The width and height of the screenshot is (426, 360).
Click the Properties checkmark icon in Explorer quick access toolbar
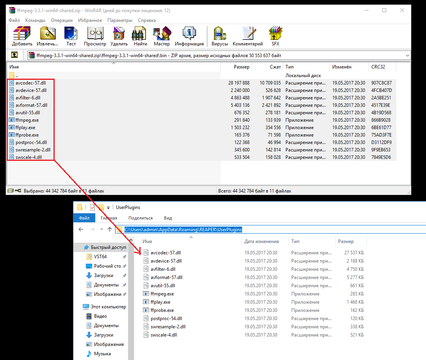point(93,207)
